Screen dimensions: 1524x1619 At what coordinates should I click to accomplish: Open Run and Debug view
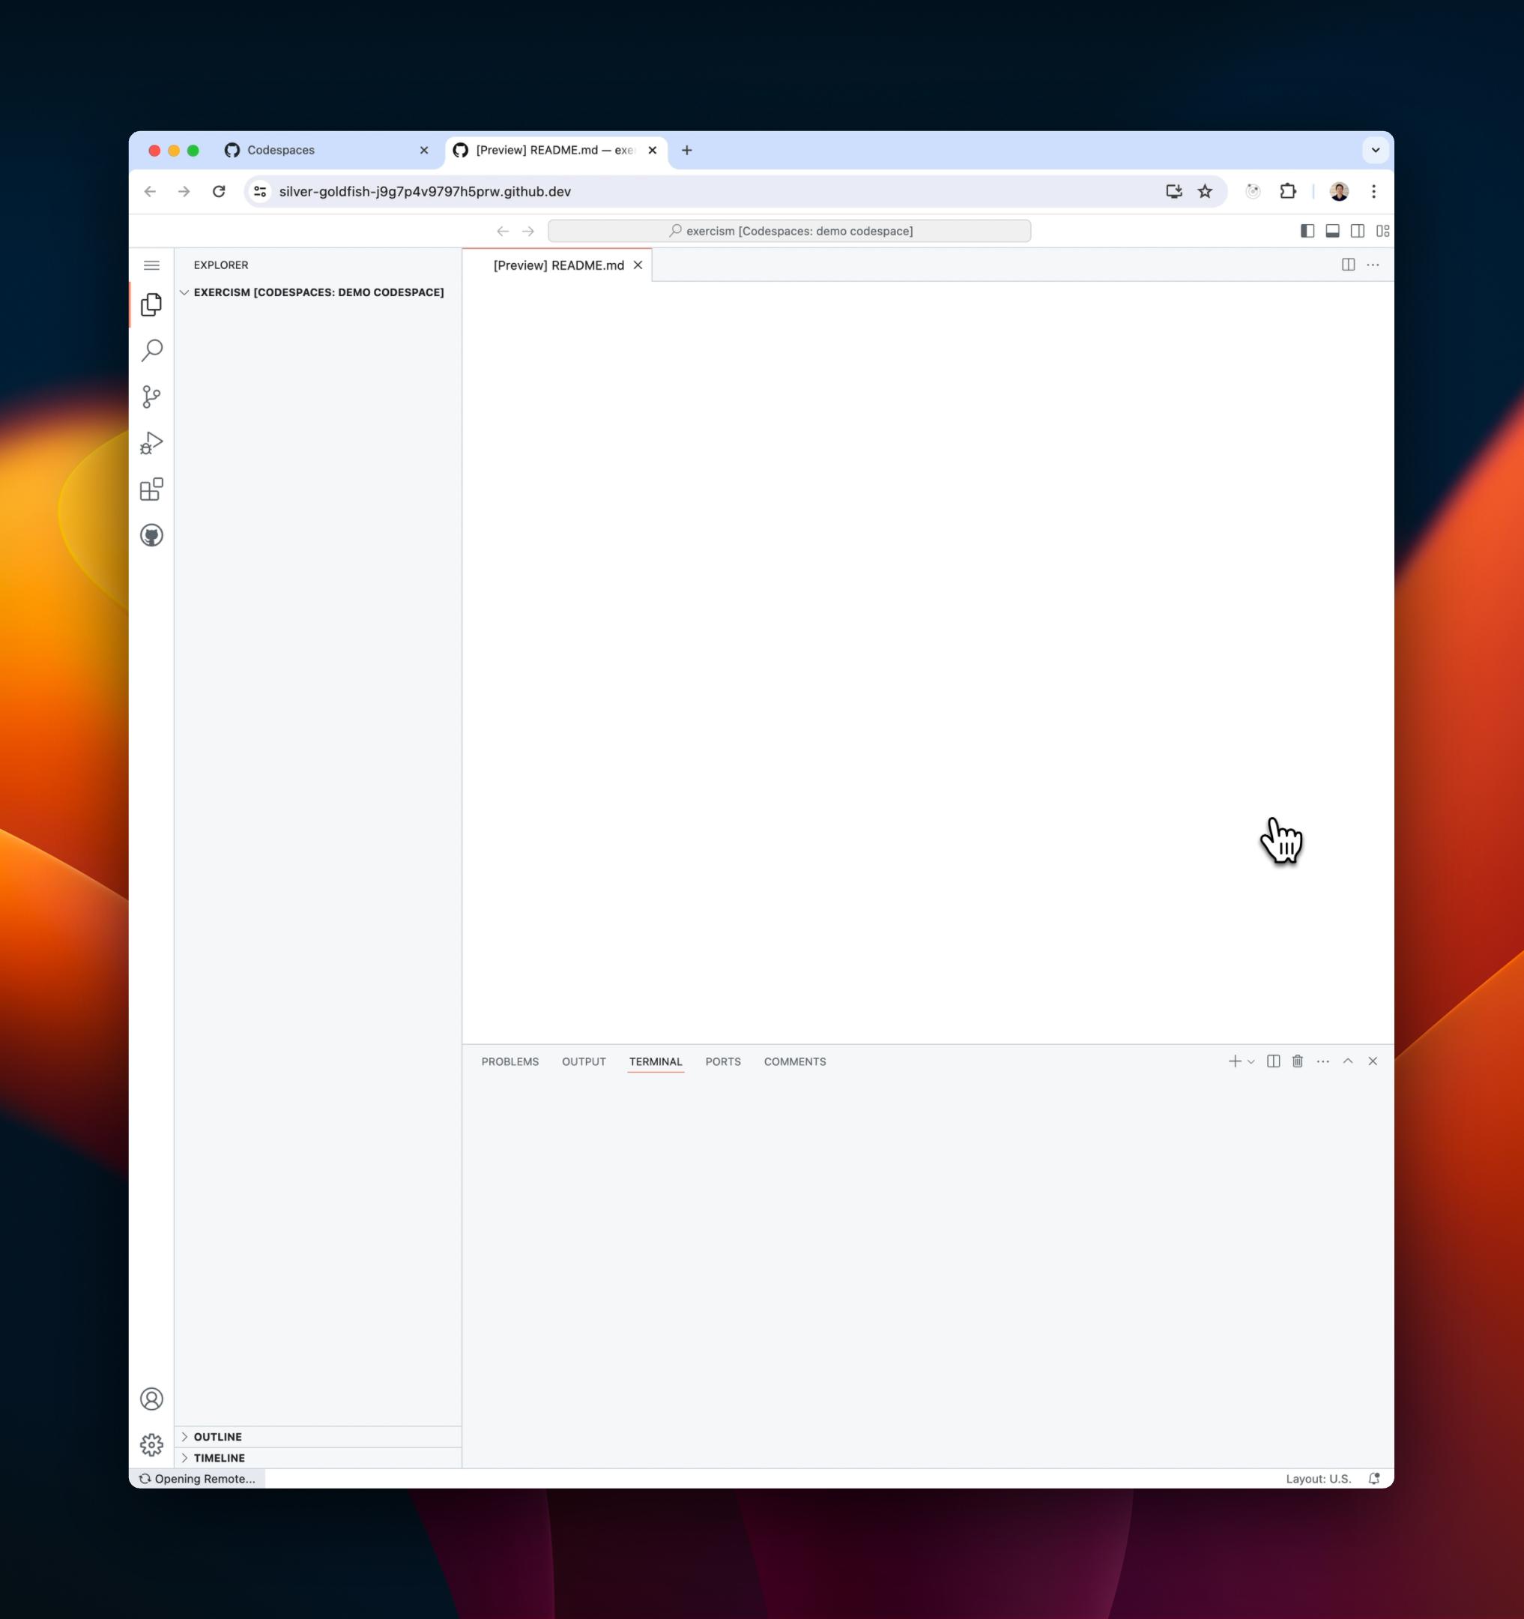pyautogui.click(x=151, y=443)
